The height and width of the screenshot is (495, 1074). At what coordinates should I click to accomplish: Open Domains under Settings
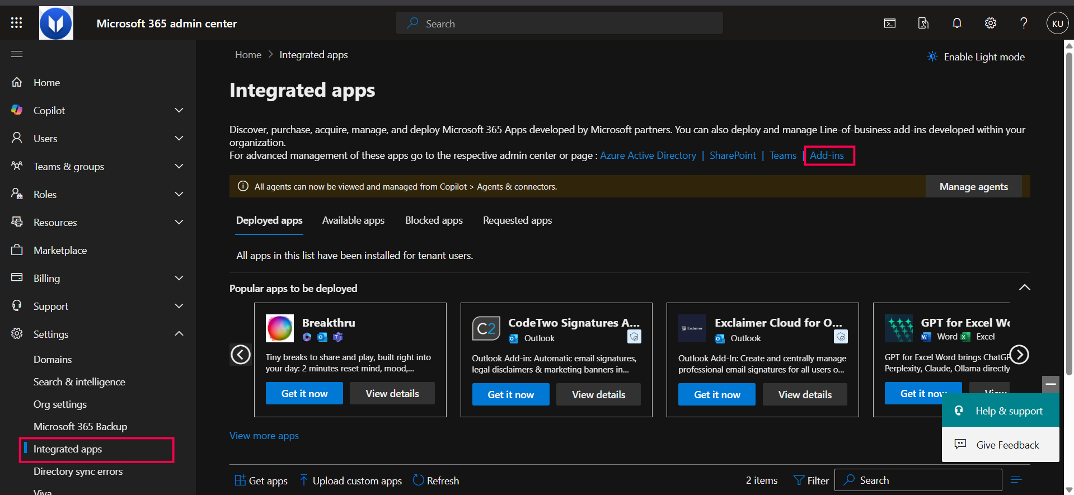pos(53,360)
